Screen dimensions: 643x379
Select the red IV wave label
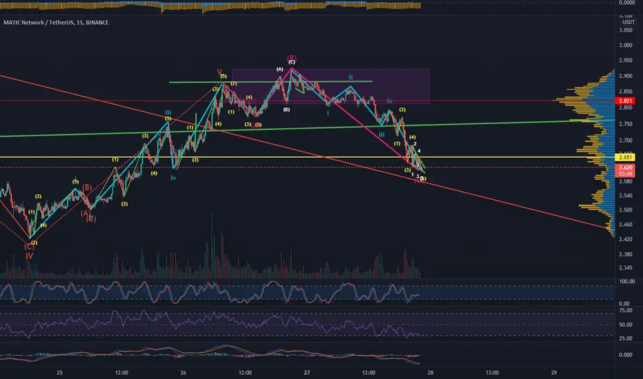tap(29, 256)
